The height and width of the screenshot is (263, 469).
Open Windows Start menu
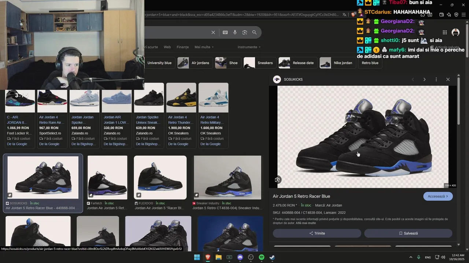(x=197, y=257)
